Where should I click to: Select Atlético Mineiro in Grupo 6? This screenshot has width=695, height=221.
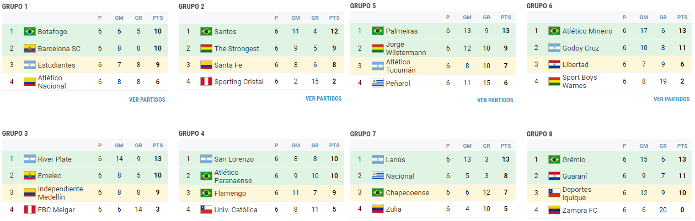(587, 31)
